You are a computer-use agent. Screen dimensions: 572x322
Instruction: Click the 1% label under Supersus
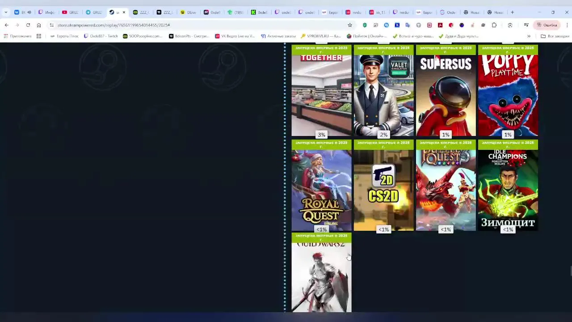click(x=446, y=135)
